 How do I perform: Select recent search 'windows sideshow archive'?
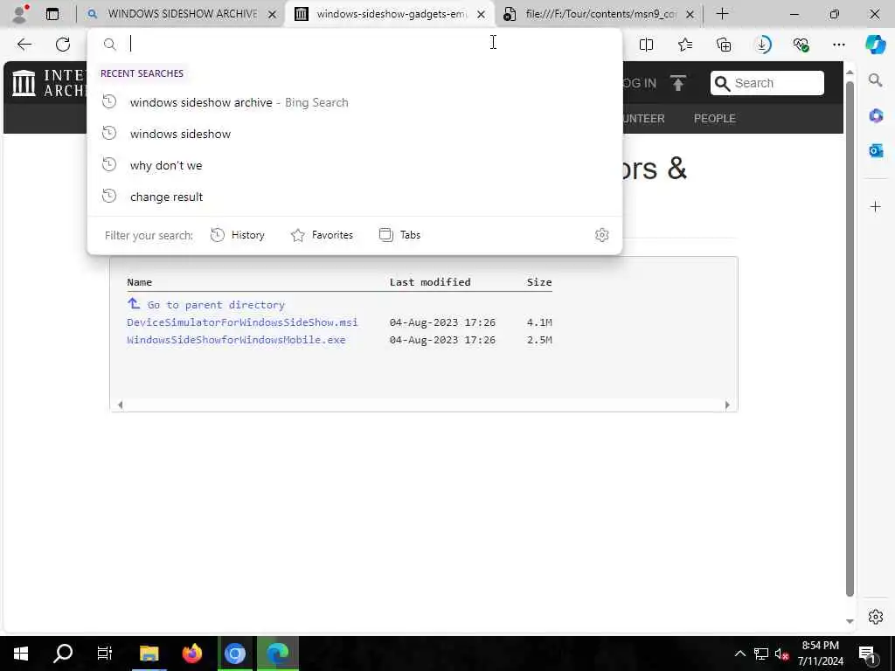pyautogui.click(x=355, y=102)
